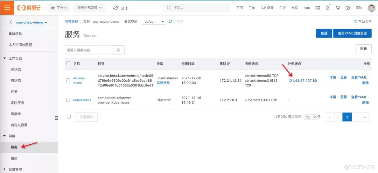Click 使用YAML创建资源 button

(352, 33)
